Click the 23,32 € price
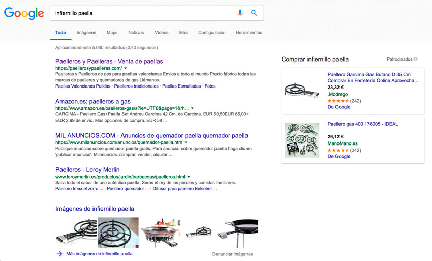 coord(335,87)
